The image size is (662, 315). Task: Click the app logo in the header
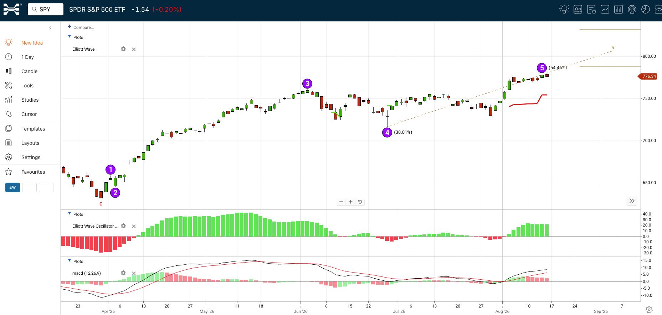11,9
